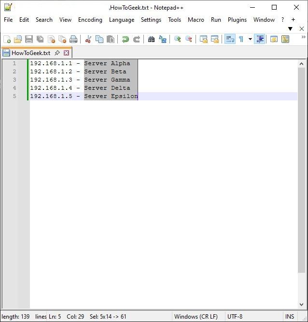
Task: Click 'Ln: 5' in the status bar
Action: (x=55, y=317)
